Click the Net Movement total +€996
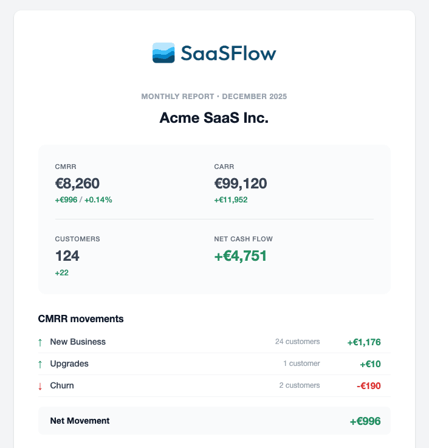Viewport: 429px width, 448px height. coord(365,421)
